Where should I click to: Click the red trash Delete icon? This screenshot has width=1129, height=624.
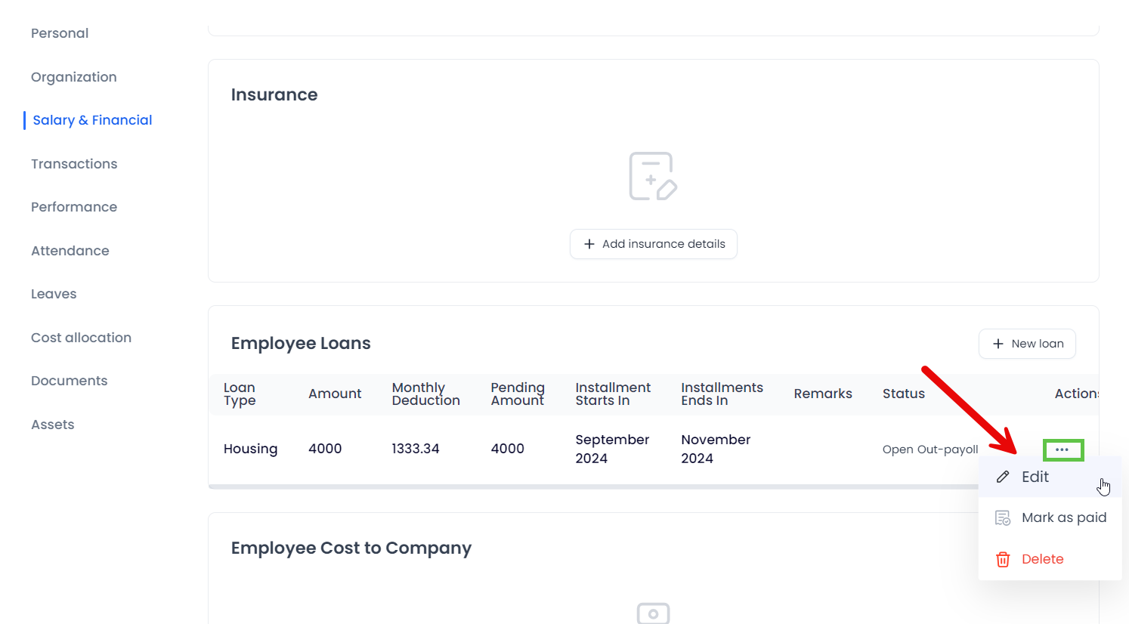1003,560
